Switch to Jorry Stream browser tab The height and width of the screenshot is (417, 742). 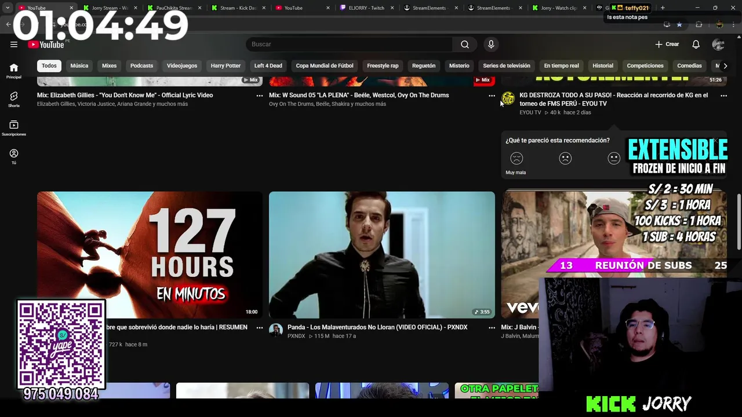pyautogui.click(x=110, y=8)
